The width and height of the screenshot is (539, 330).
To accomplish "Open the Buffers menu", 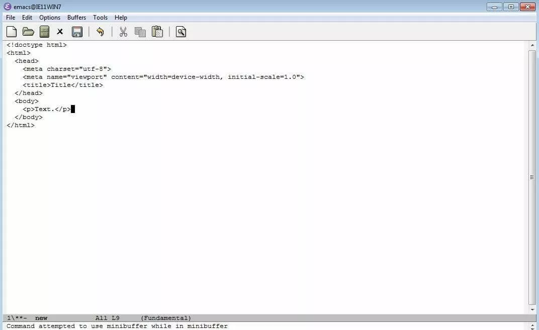I will 76,18.
